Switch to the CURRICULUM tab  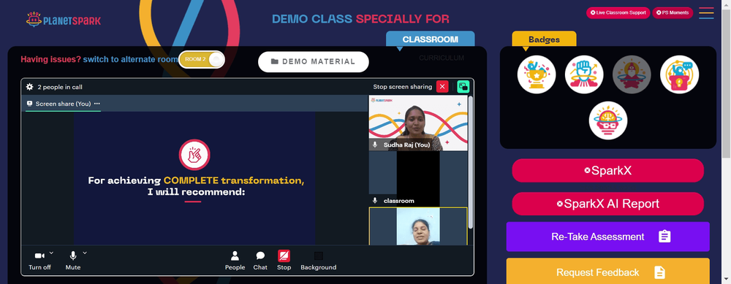point(441,58)
